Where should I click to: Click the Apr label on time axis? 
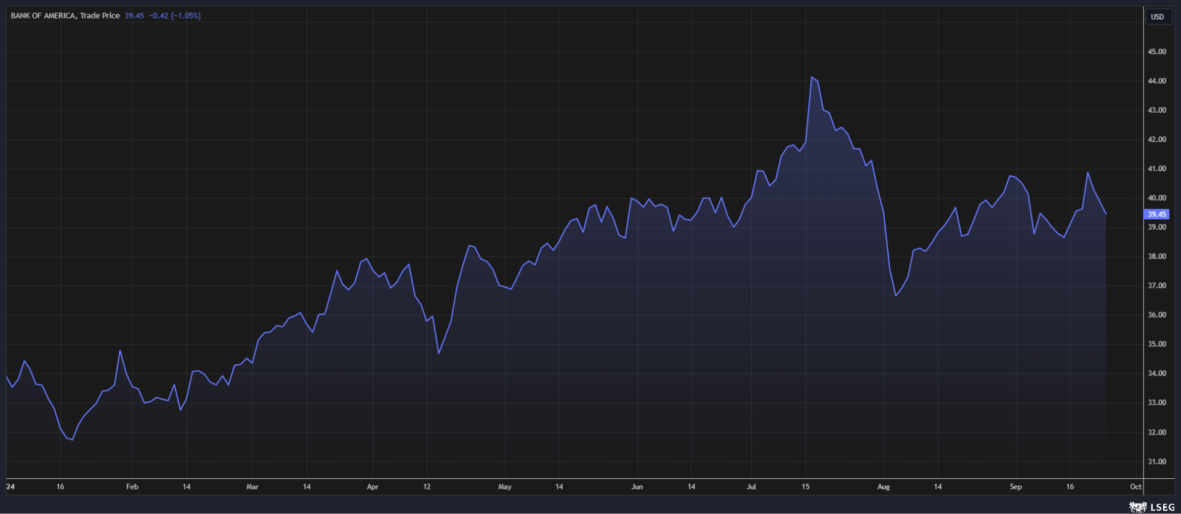373,486
